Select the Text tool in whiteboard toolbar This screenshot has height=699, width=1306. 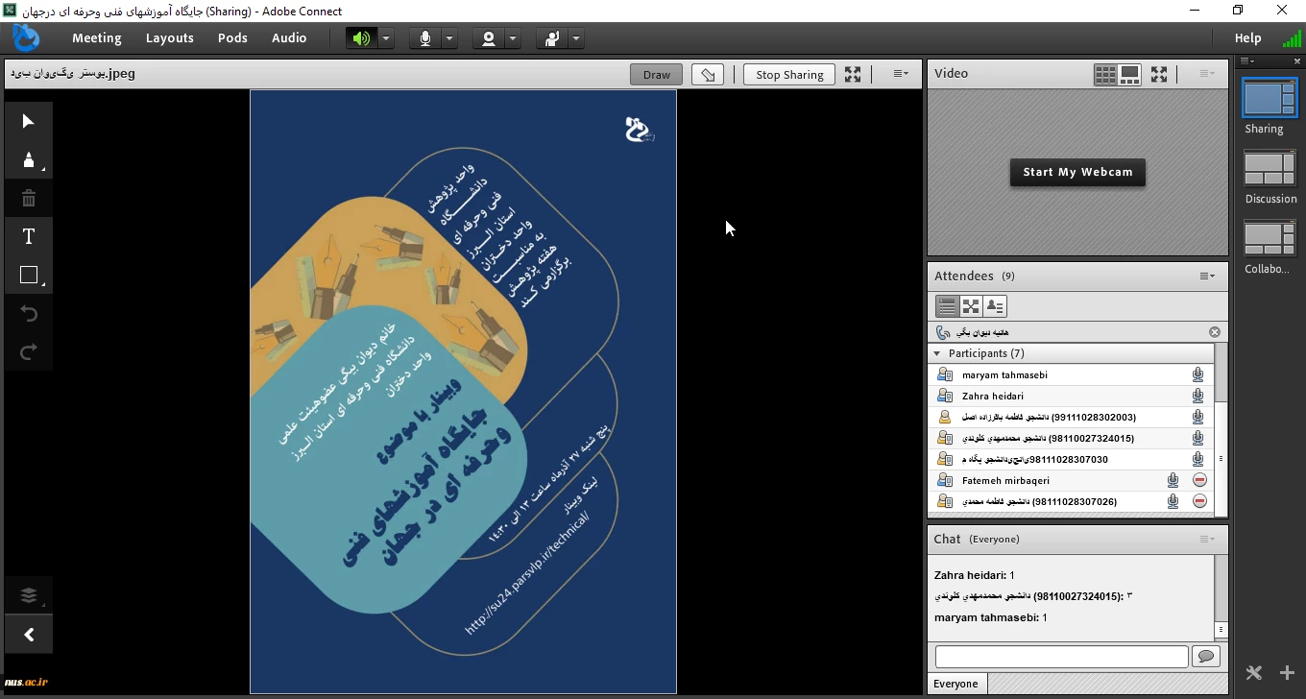coord(29,237)
